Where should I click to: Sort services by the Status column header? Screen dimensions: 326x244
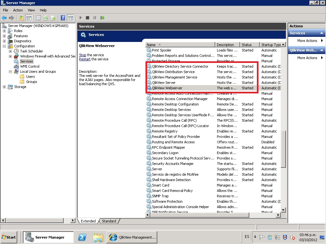point(247,45)
